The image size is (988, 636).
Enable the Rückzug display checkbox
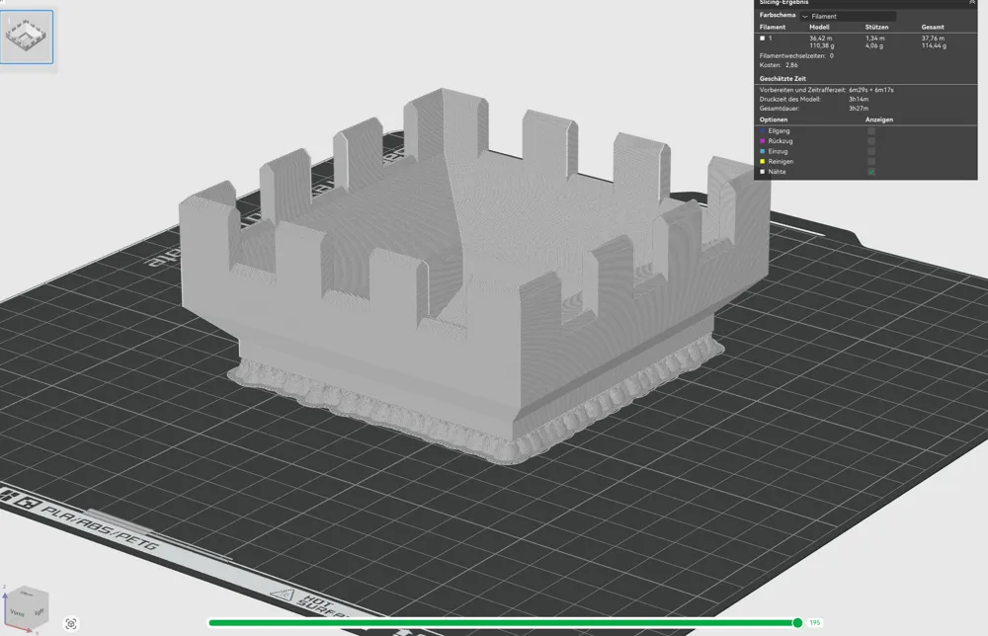pos(871,141)
